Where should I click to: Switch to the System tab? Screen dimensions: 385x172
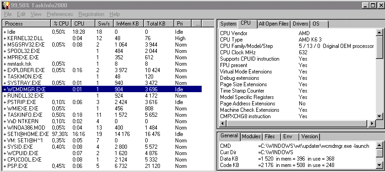click(228, 24)
